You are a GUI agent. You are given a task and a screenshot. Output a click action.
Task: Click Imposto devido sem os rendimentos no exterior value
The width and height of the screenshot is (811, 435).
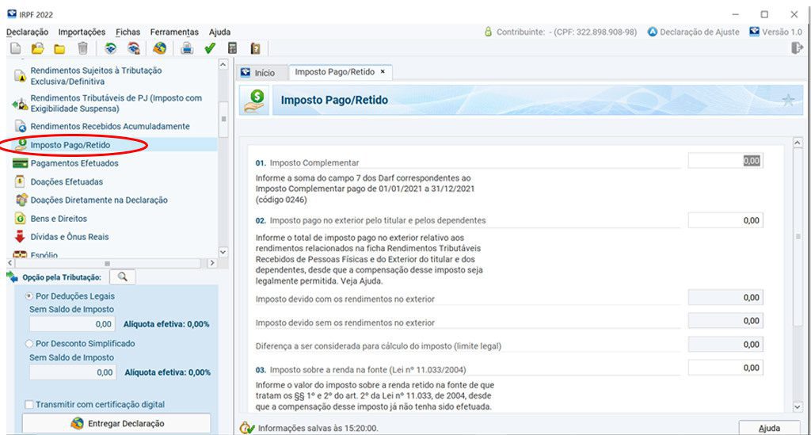pos(725,321)
